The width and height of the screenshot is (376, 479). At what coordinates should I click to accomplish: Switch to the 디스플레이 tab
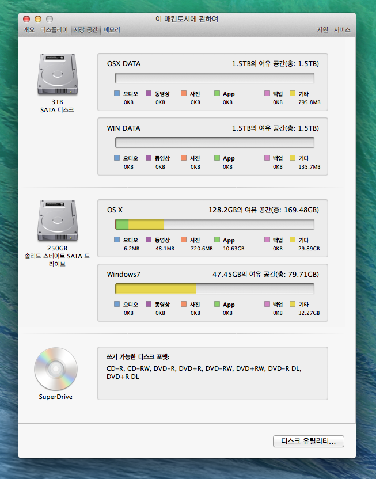pyautogui.click(x=54, y=29)
